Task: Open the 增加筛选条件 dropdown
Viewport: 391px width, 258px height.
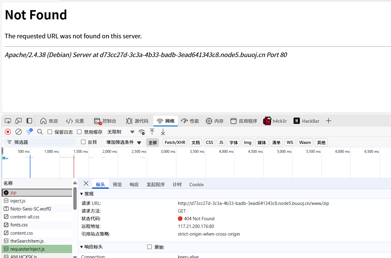Action: (x=124, y=142)
